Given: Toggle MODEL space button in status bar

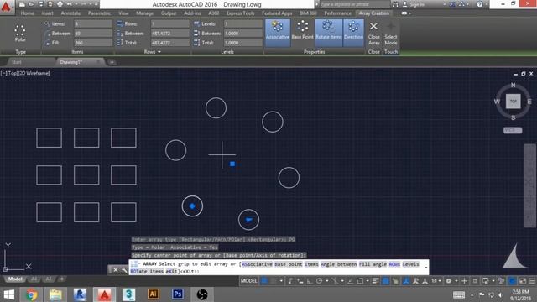Looking at the screenshot, I should tap(248, 281).
